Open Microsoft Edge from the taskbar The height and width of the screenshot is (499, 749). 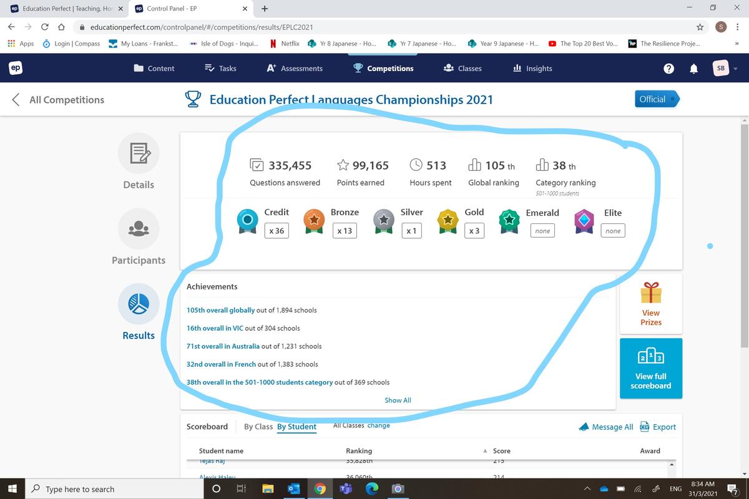click(x=371, y=489)
